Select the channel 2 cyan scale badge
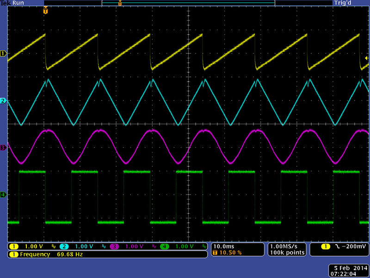Image resolution: width=370 pixels, height=278 pixels. (x=64, y=246)
